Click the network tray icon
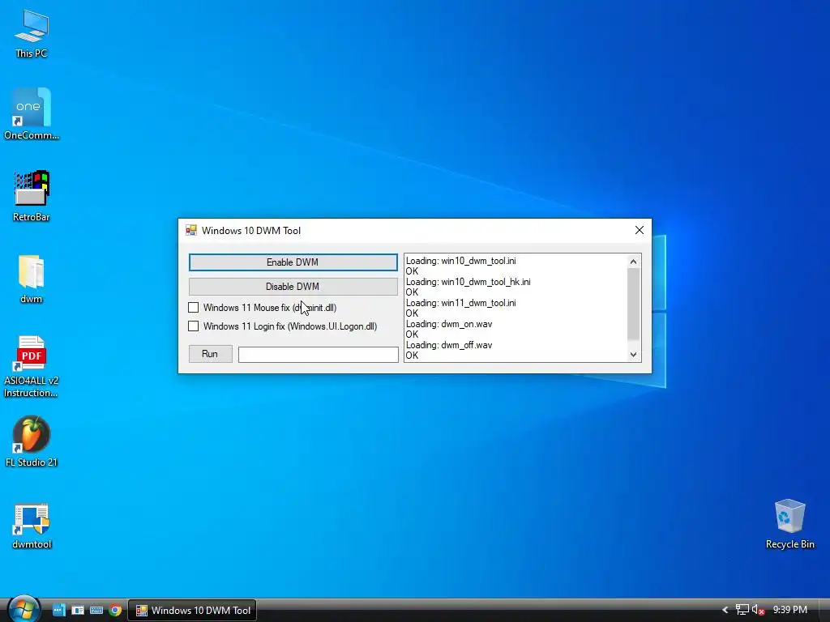The image size is (830, 622). point(742,610)
